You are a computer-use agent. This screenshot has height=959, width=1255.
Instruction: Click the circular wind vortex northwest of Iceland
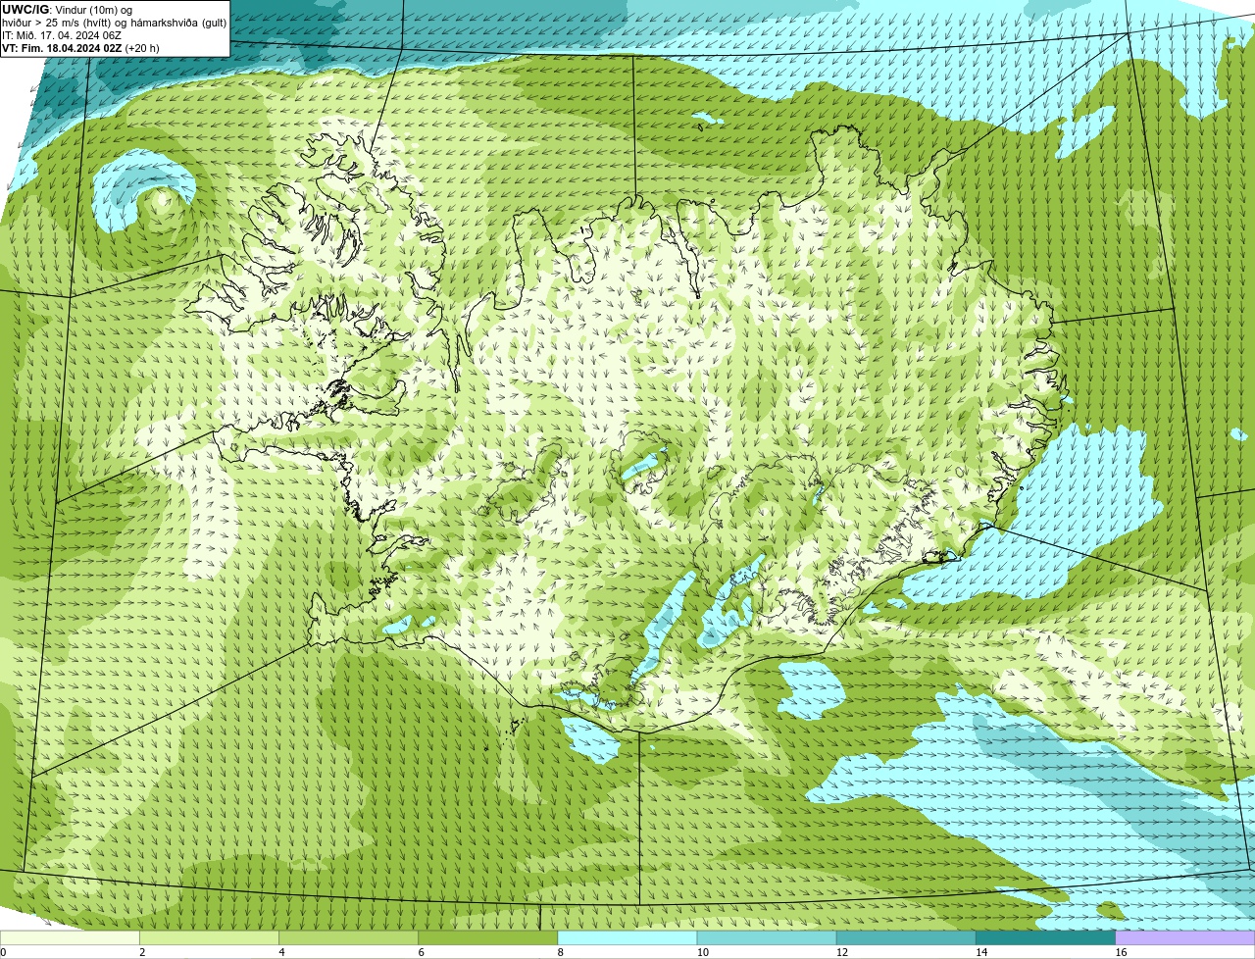click(147, 199)
